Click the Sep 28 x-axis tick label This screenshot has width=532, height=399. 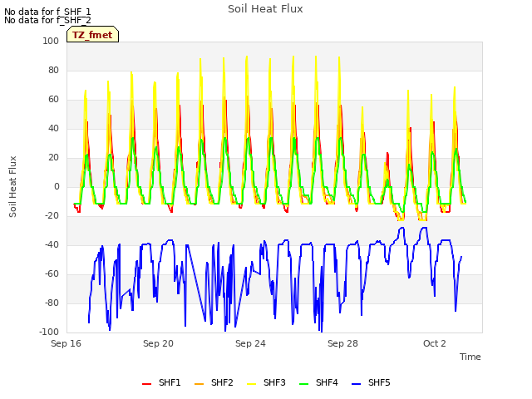342,343
